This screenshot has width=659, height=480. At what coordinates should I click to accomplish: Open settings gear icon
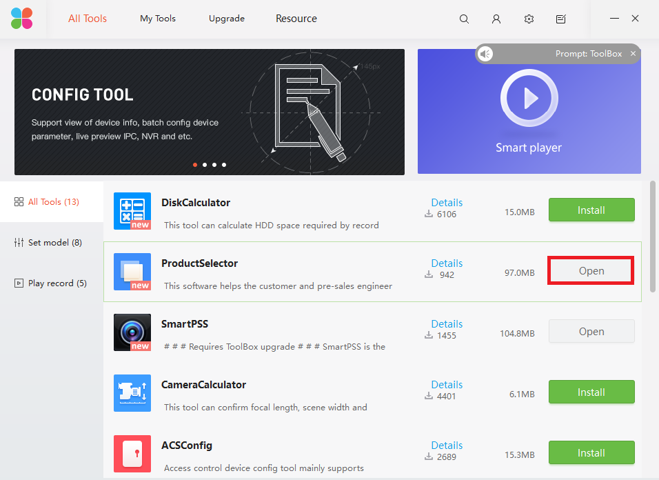click(x=529, y=19)
